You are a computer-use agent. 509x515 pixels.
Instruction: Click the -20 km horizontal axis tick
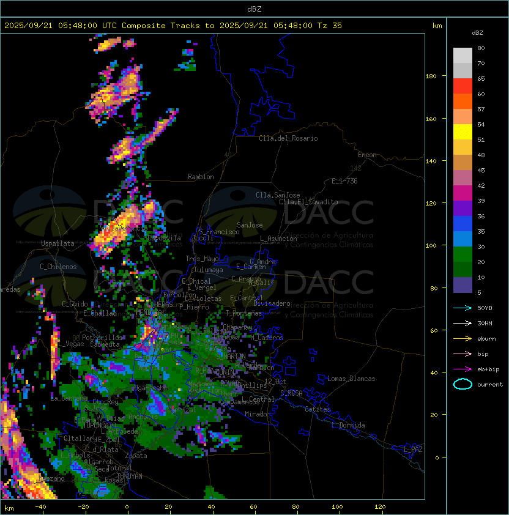83,507
